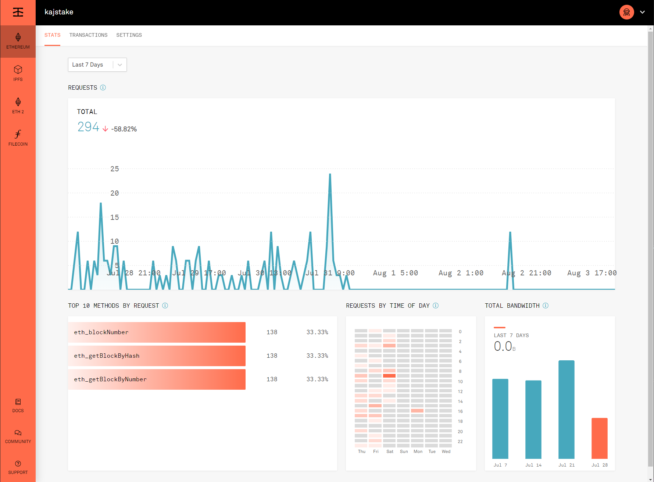654x482 pixels.
Task: Open the IPFS cube icon
Action: pyautogui.click(x=18, y=69)
